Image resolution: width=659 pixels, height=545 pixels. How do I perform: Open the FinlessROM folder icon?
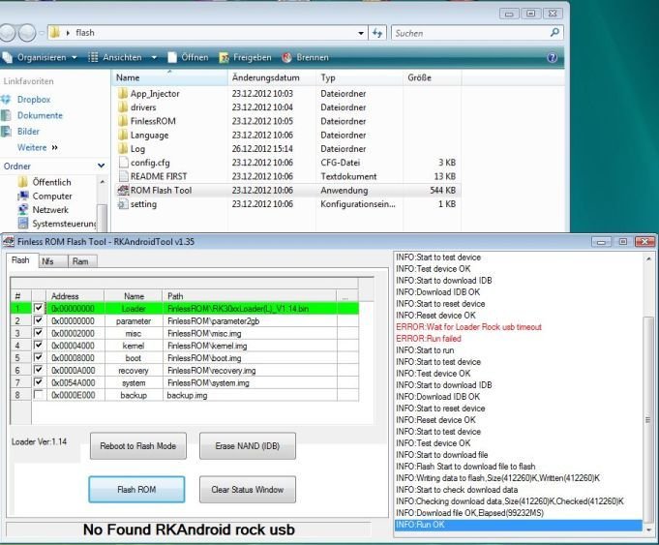pos(123,121)
